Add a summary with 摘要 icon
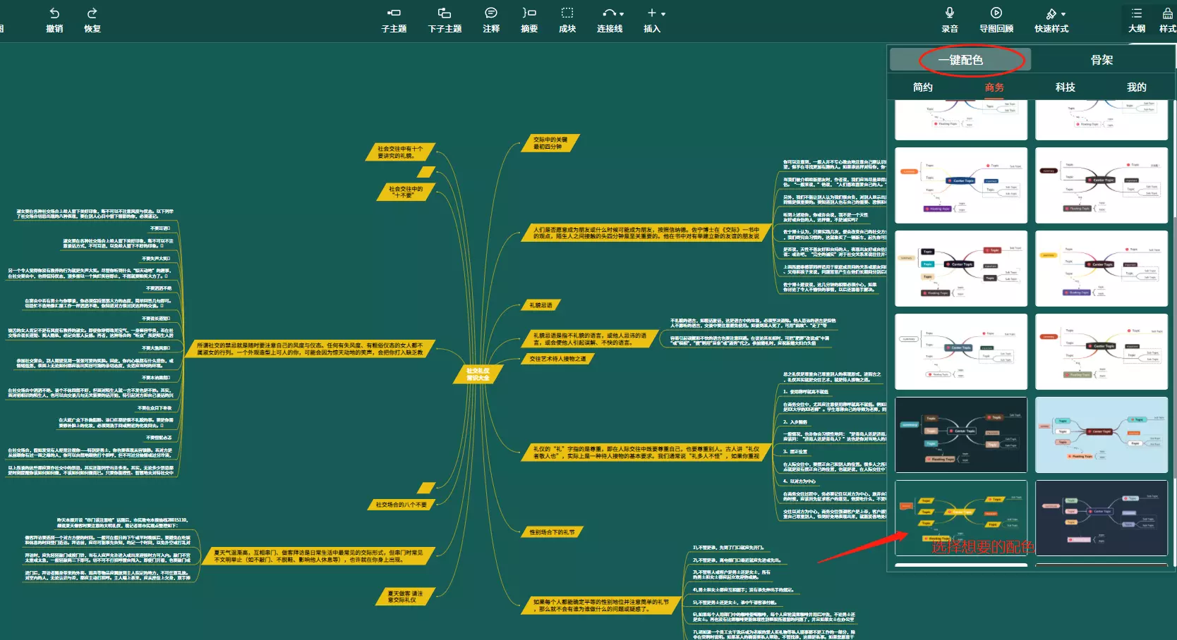1177x640 pixels. coord(529,13)
